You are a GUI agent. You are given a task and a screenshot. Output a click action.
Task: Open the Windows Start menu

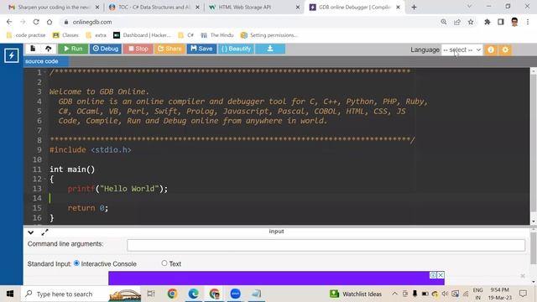pyautogui.click(x=10, y=294)
